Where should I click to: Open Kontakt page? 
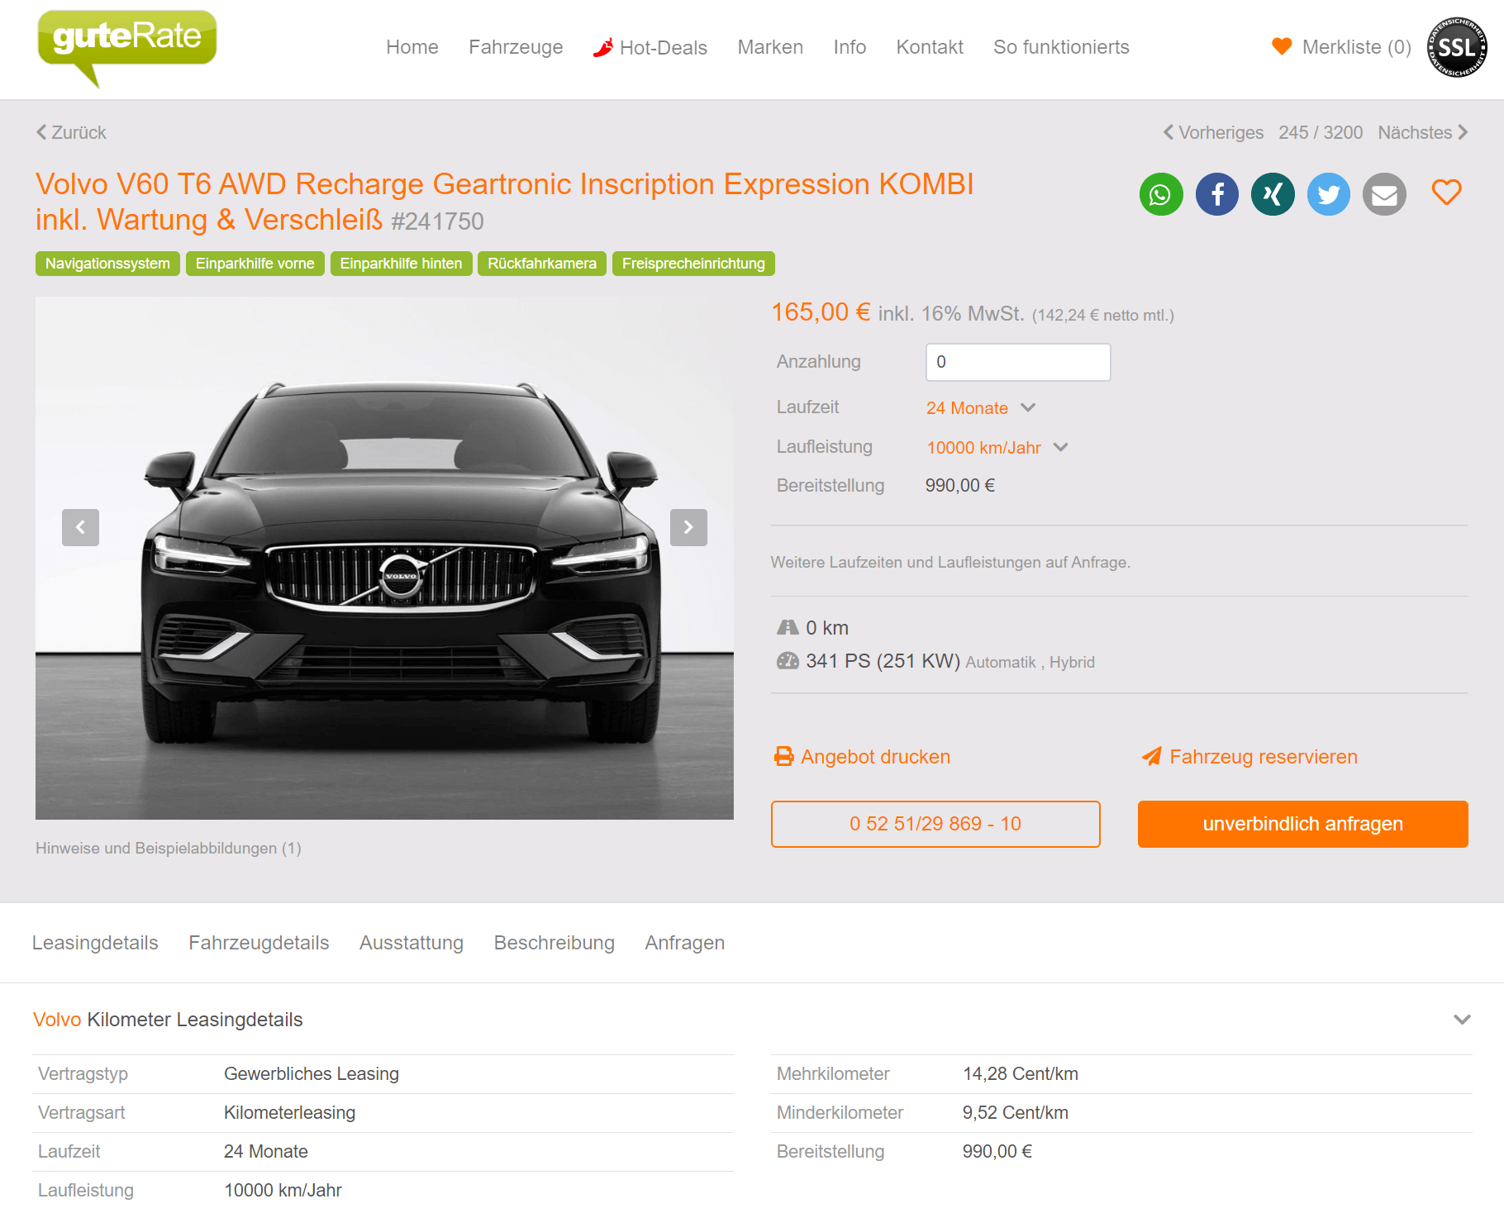point(930,47)
